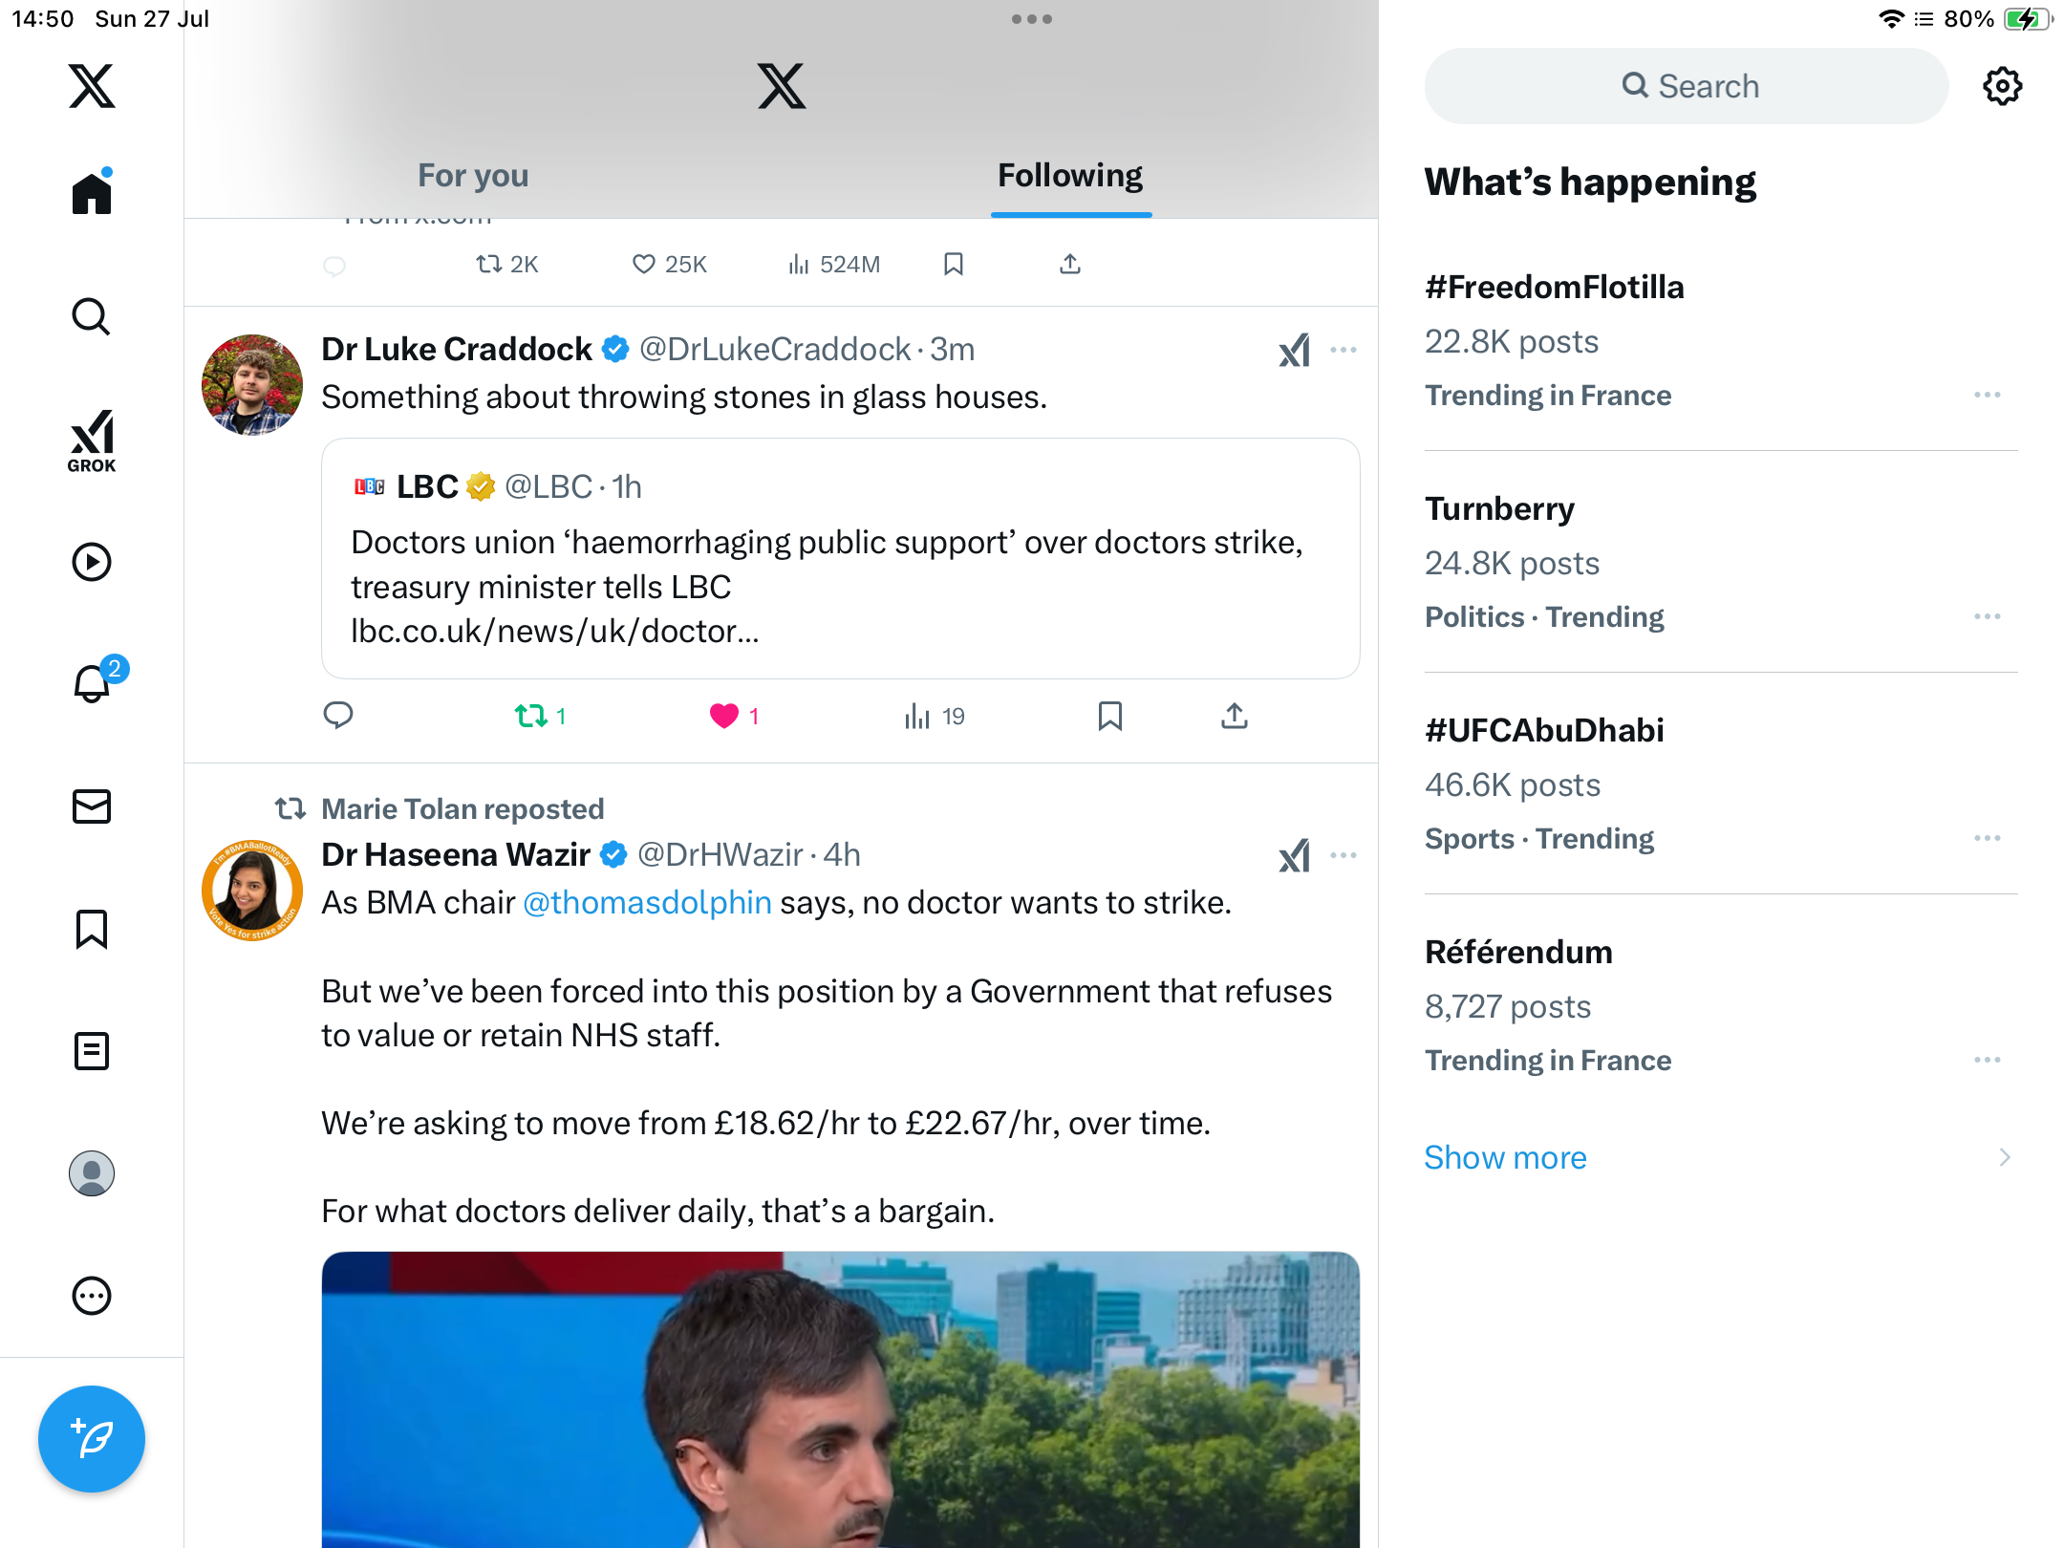Viewport: 2064px width, 1548px height.
Task: Switch to the For you tab
Action: click(473, 176)
